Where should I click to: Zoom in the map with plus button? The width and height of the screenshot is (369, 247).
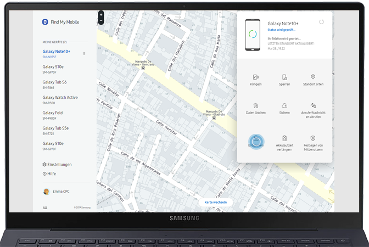click(101, 15)
